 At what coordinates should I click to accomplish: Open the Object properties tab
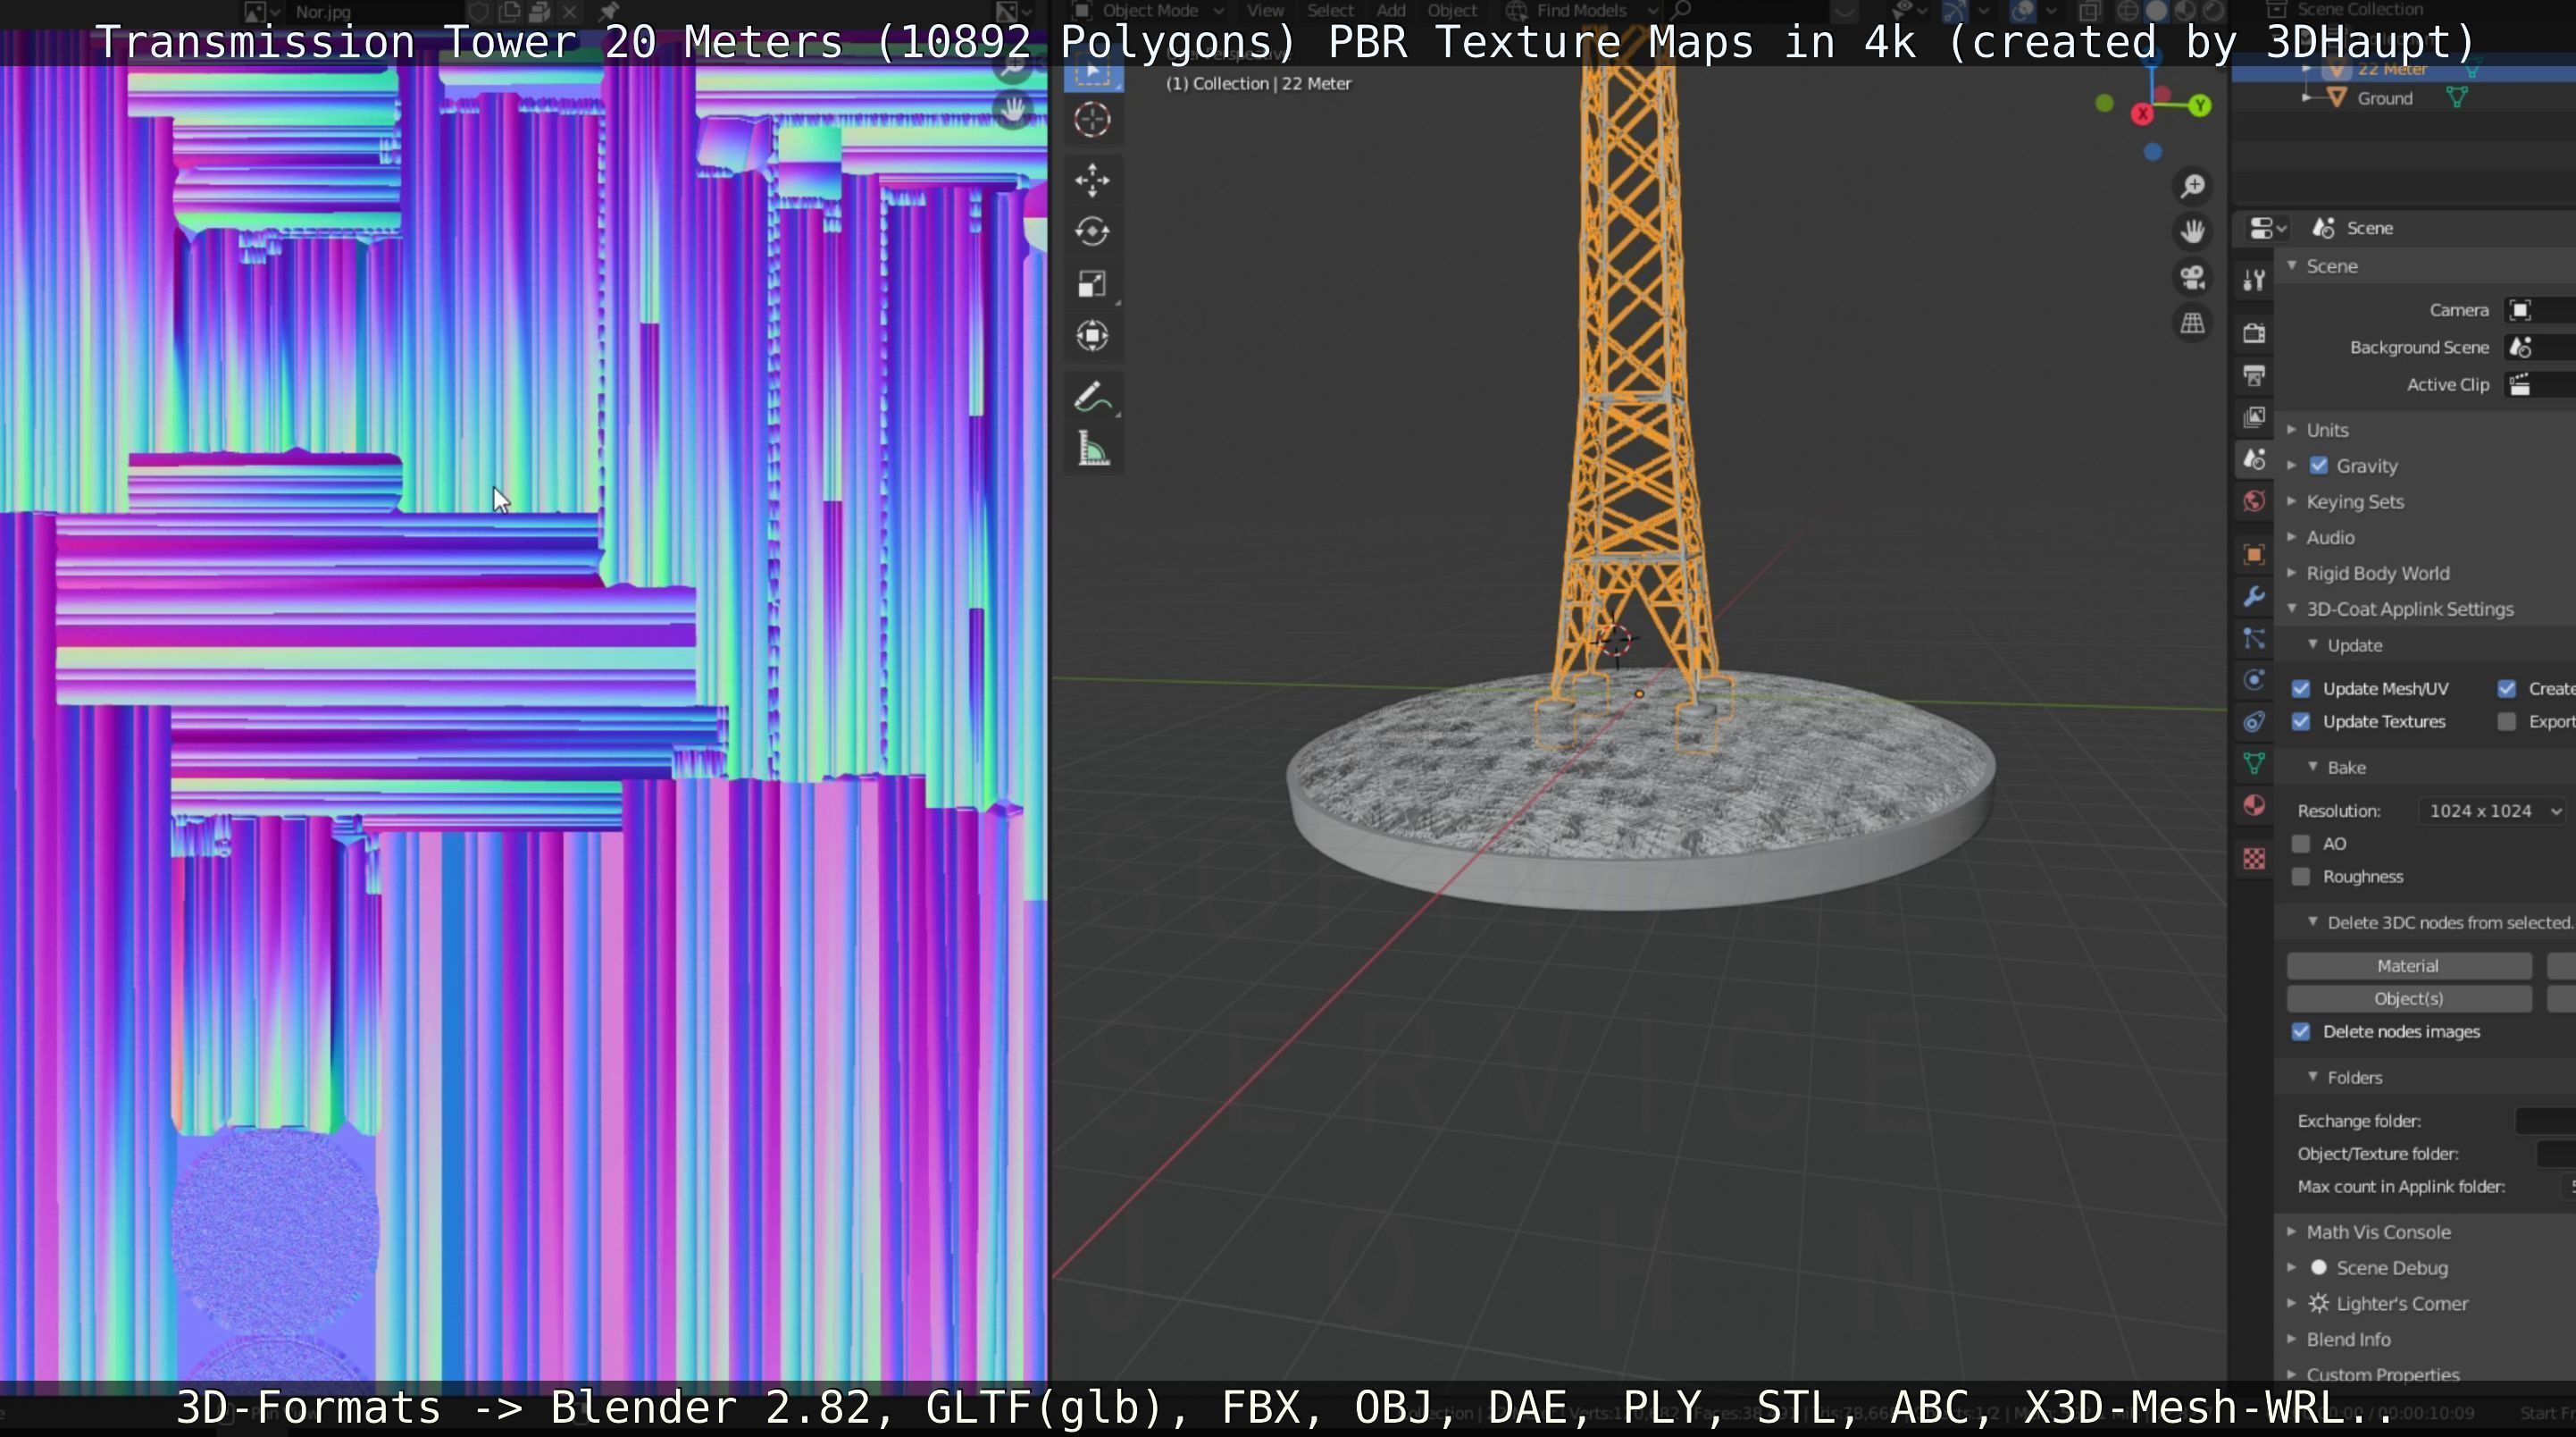coord(2254,554)
